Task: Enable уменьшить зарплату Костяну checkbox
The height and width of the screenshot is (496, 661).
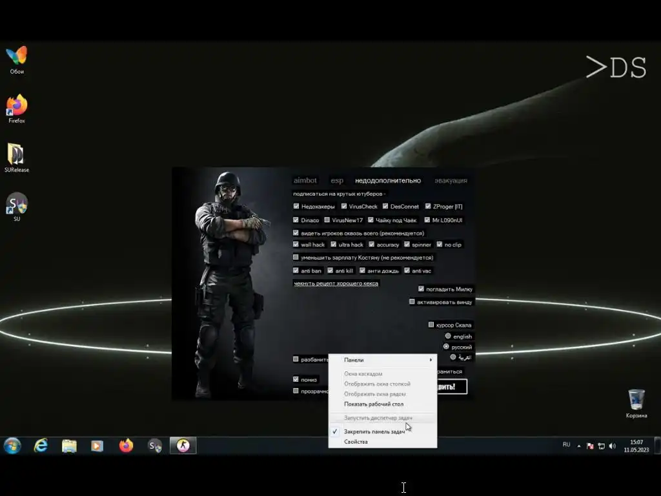Action: click(x=296, y=257)
